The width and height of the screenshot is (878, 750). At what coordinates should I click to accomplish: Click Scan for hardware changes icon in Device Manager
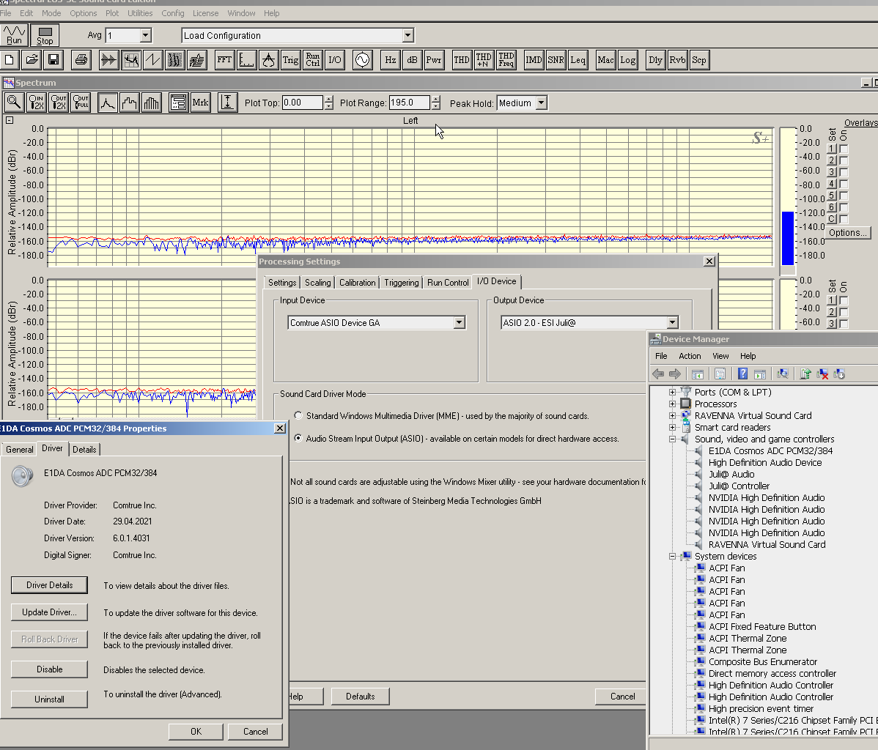pos(783,374)
